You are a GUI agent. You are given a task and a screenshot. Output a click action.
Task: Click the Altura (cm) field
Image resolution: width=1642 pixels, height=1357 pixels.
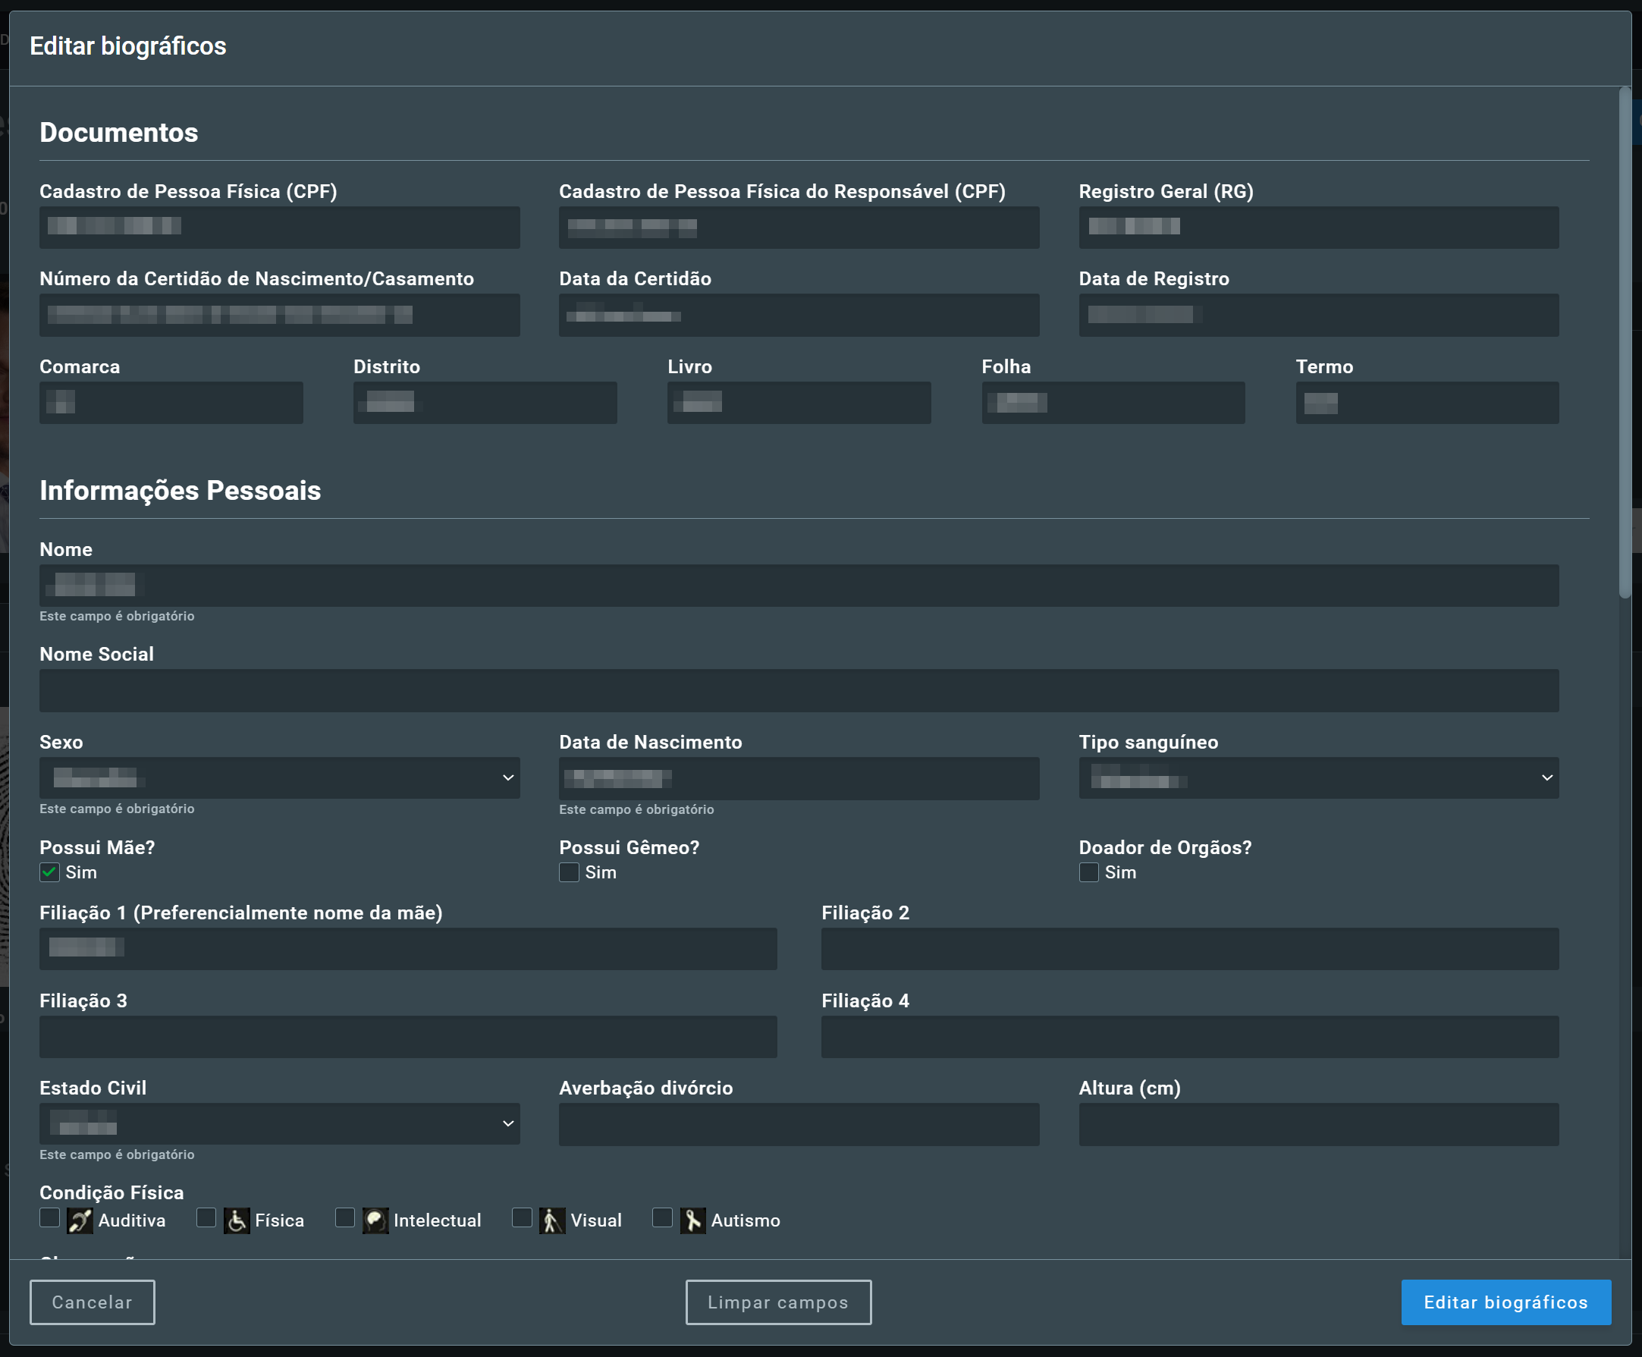pyautogui.click(x=1319, y=1125)
